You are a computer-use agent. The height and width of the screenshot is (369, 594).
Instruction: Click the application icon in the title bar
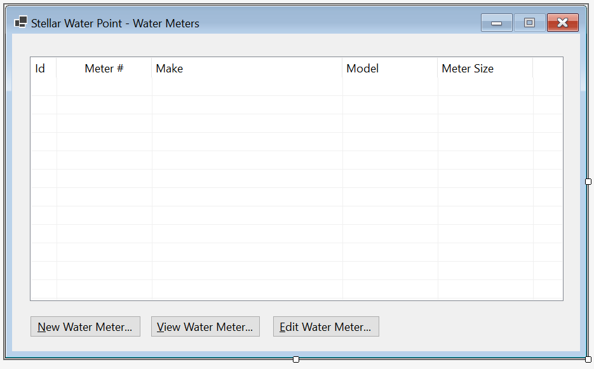pos(21,22)
